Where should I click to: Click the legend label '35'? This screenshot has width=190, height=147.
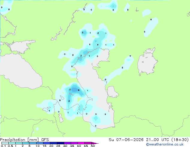click(x=72, y=146)
